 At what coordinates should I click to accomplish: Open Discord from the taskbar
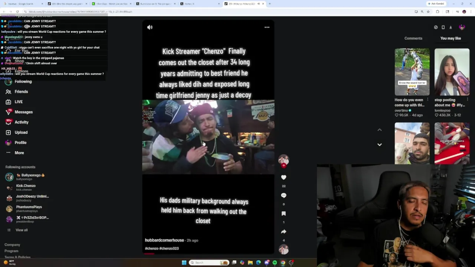[x=267, y=263]
